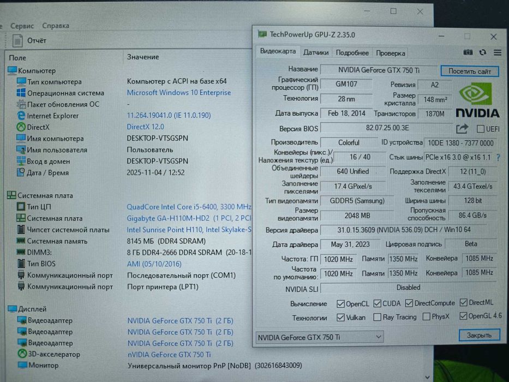
Task: Click the Монитор row icon
Action: coord(22,365)
